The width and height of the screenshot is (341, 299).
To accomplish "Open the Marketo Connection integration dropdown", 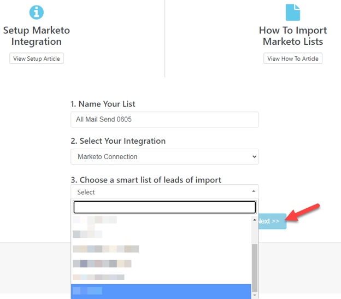I will (164, 156).
